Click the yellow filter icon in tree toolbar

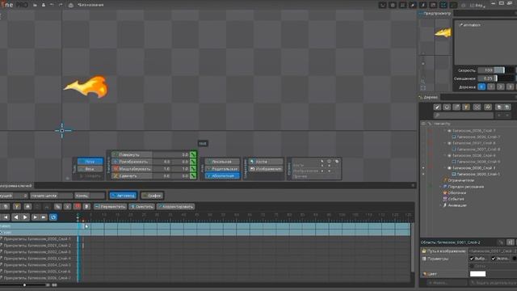[466, 107]
